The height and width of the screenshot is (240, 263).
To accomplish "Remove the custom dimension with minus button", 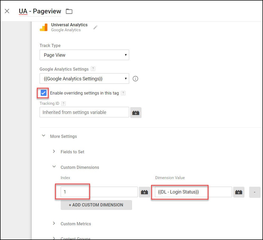I will (x=254, y=192).
